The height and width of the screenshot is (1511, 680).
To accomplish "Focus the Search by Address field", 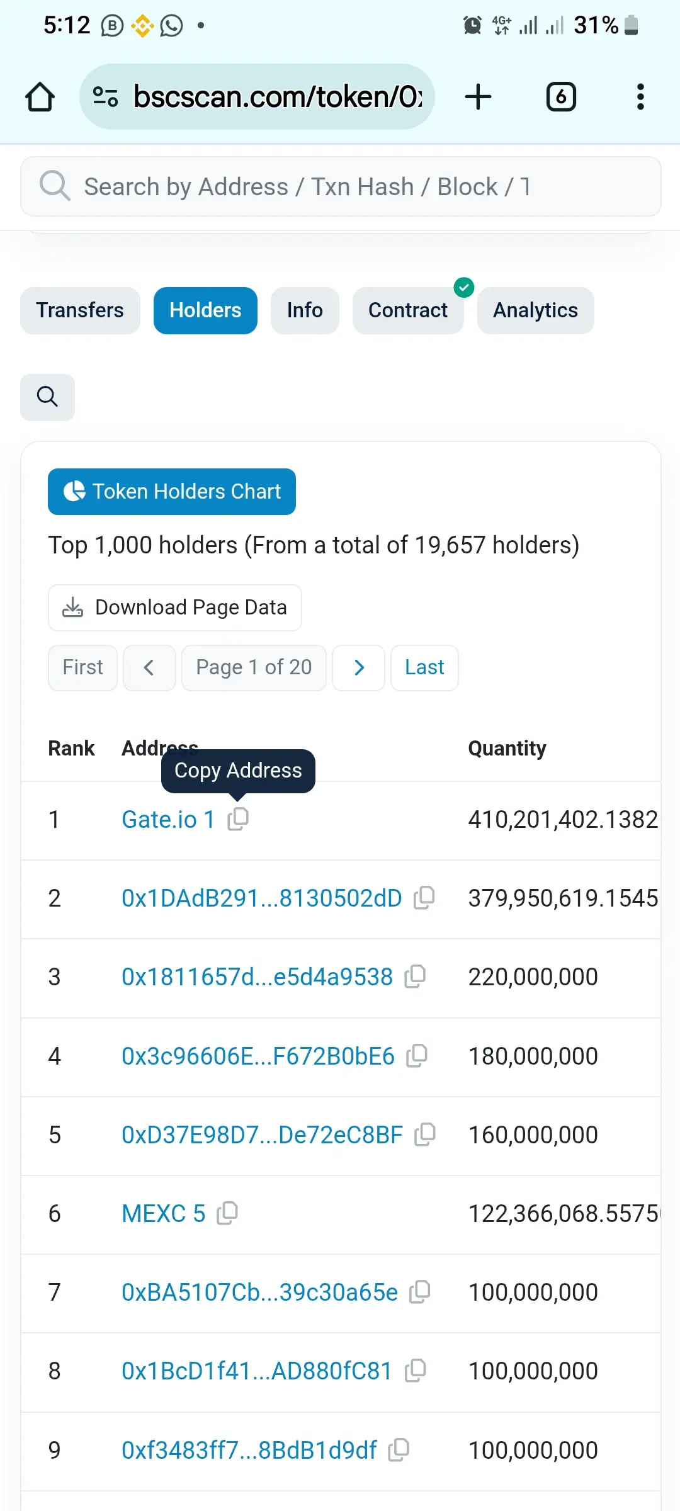I will [341, 186].
